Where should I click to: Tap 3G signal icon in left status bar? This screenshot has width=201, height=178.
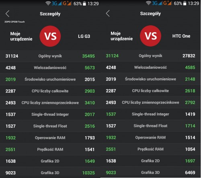point(57,3)
